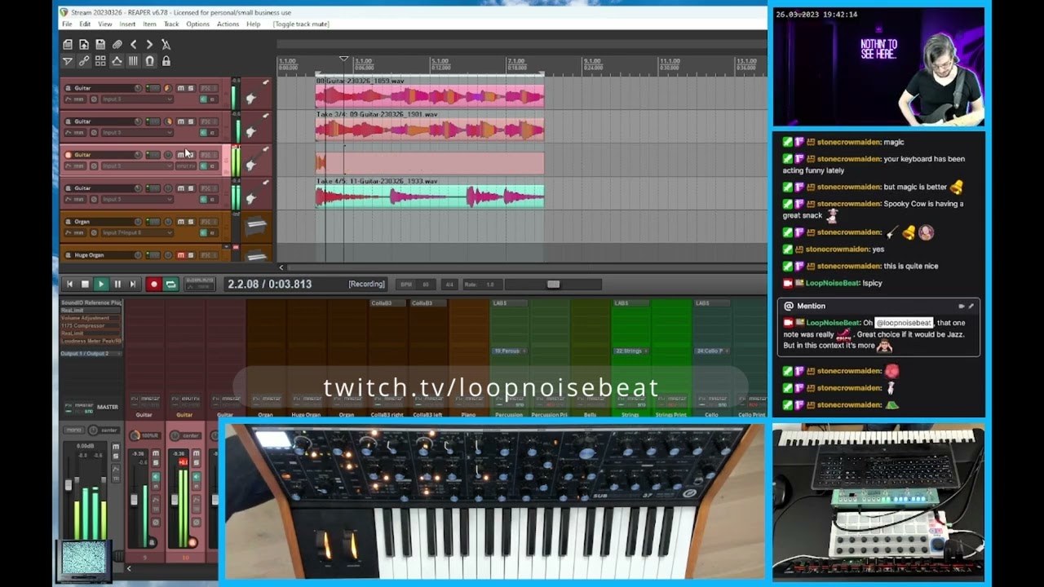Click the Master volume fader handle
Image resolution: width=1044 pixels, height=587 pixels.
point(69,483)
